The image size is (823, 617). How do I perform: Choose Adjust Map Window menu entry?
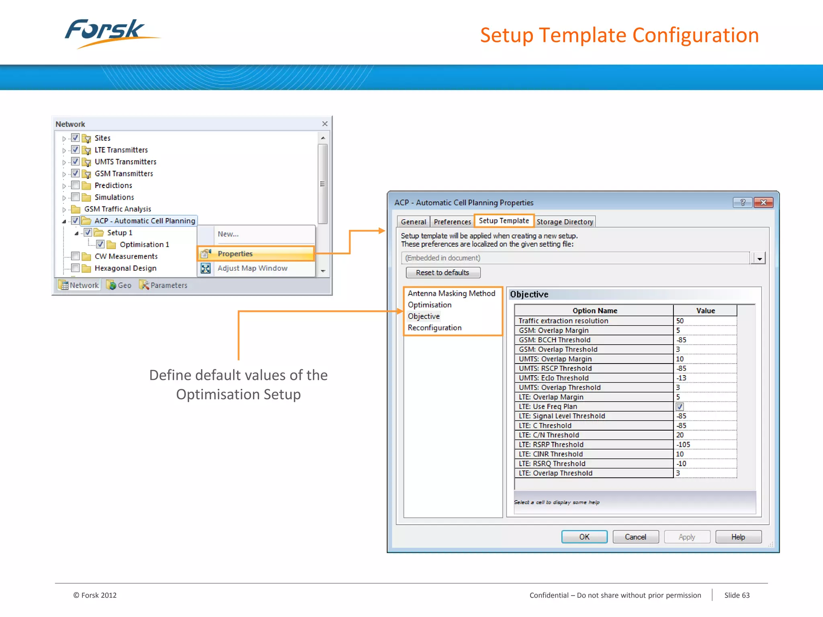(x=256, y=268)
